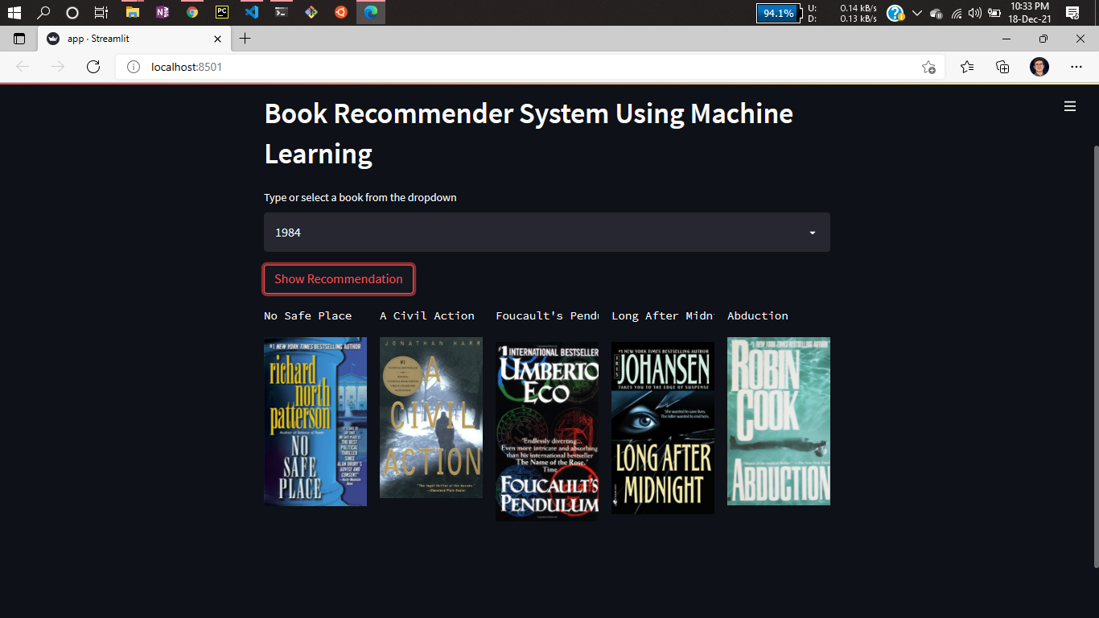This screenshot has height=618, width=1099.
Task: Focus the address bar showing localhost:8501
Action: 531,67
